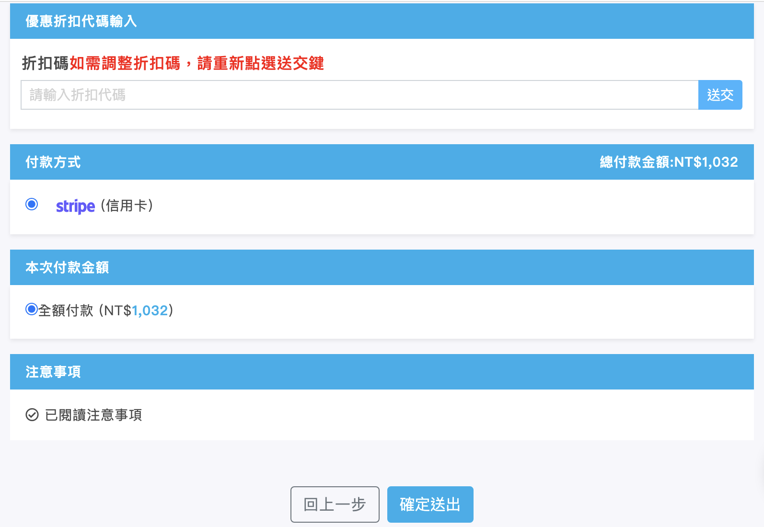
Task: Click the discount code input field
Action: click(x=359, y=95)
